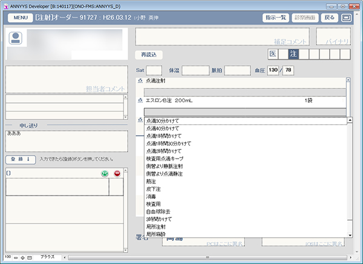Open the MENU button
363x264 pixels.
click(19, 18)
